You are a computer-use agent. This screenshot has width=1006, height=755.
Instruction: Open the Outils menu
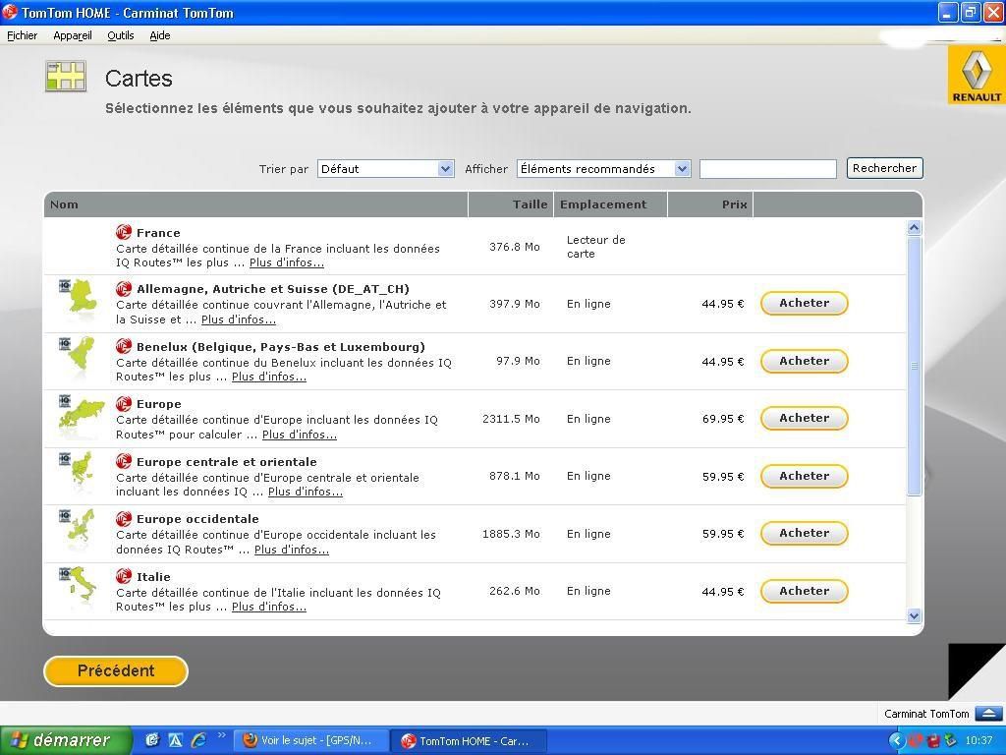pos(121,35)
